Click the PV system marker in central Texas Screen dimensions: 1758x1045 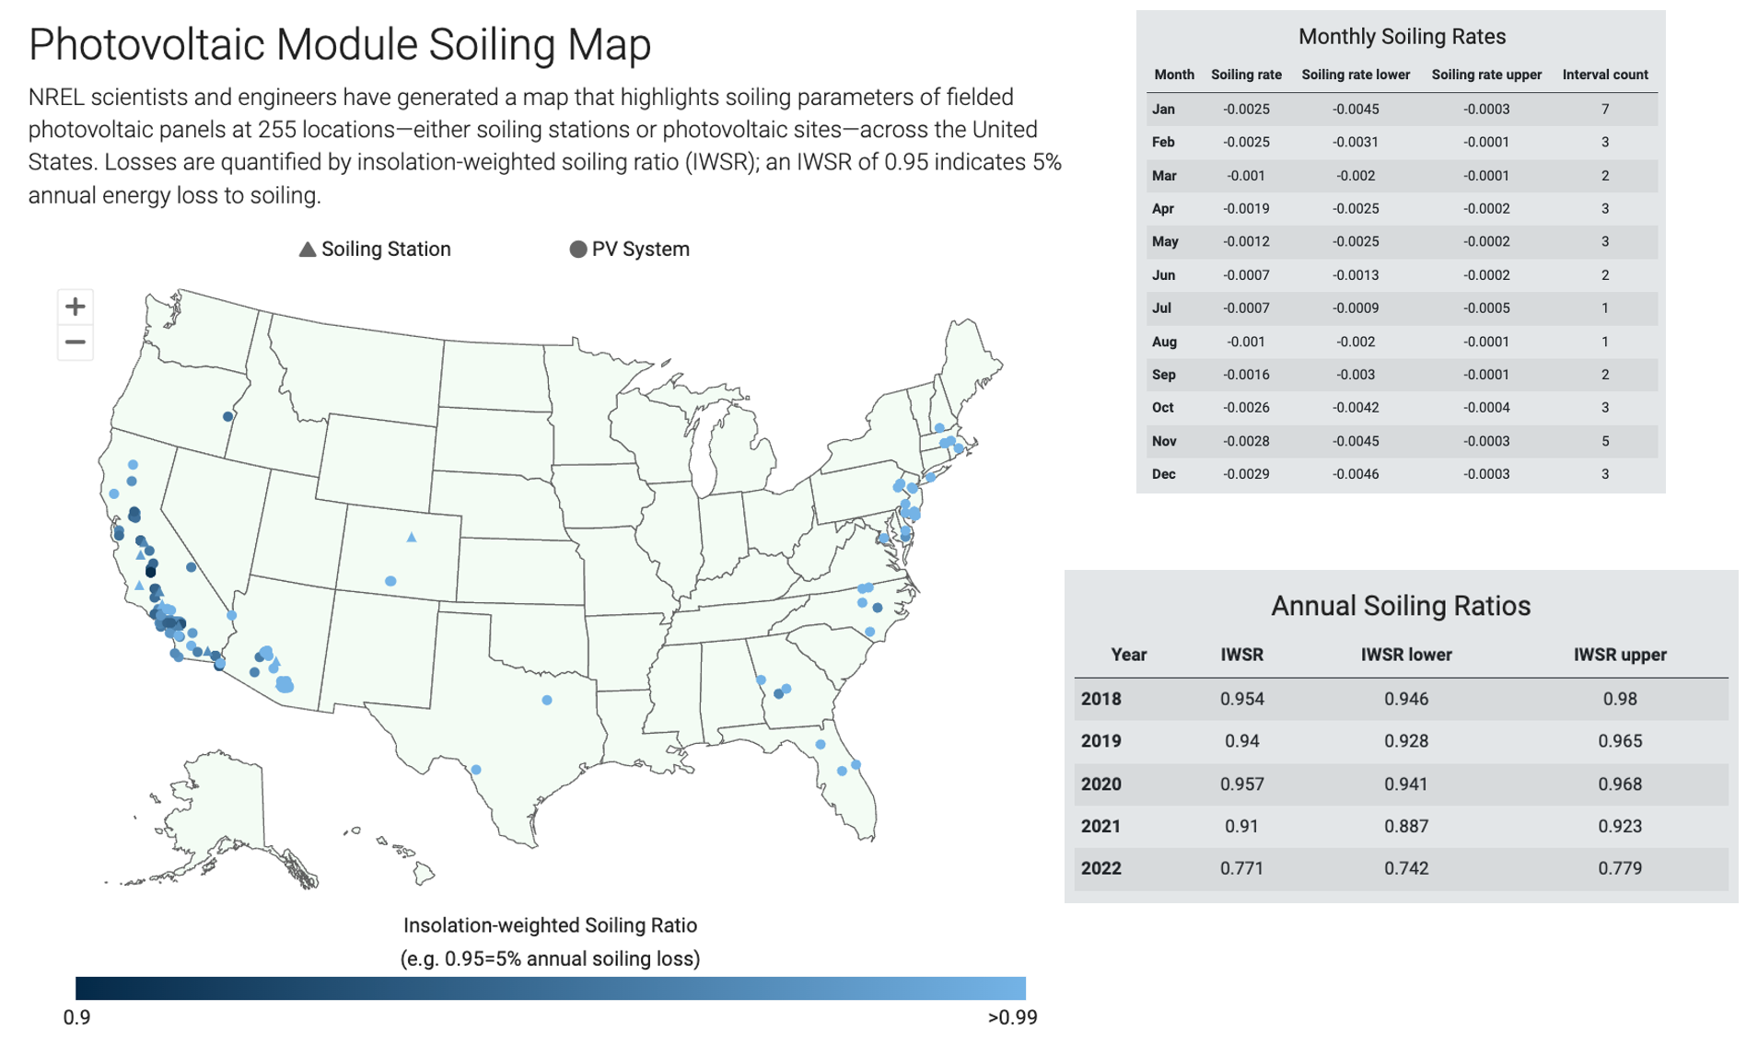[547, 701]
